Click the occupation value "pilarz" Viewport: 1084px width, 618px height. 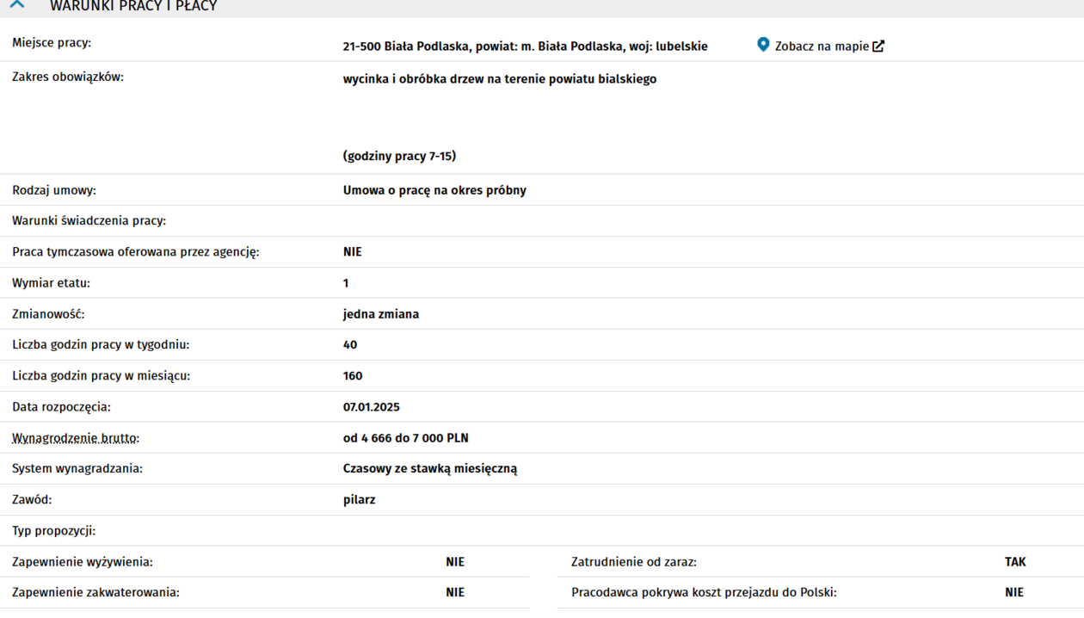[359, 500]
